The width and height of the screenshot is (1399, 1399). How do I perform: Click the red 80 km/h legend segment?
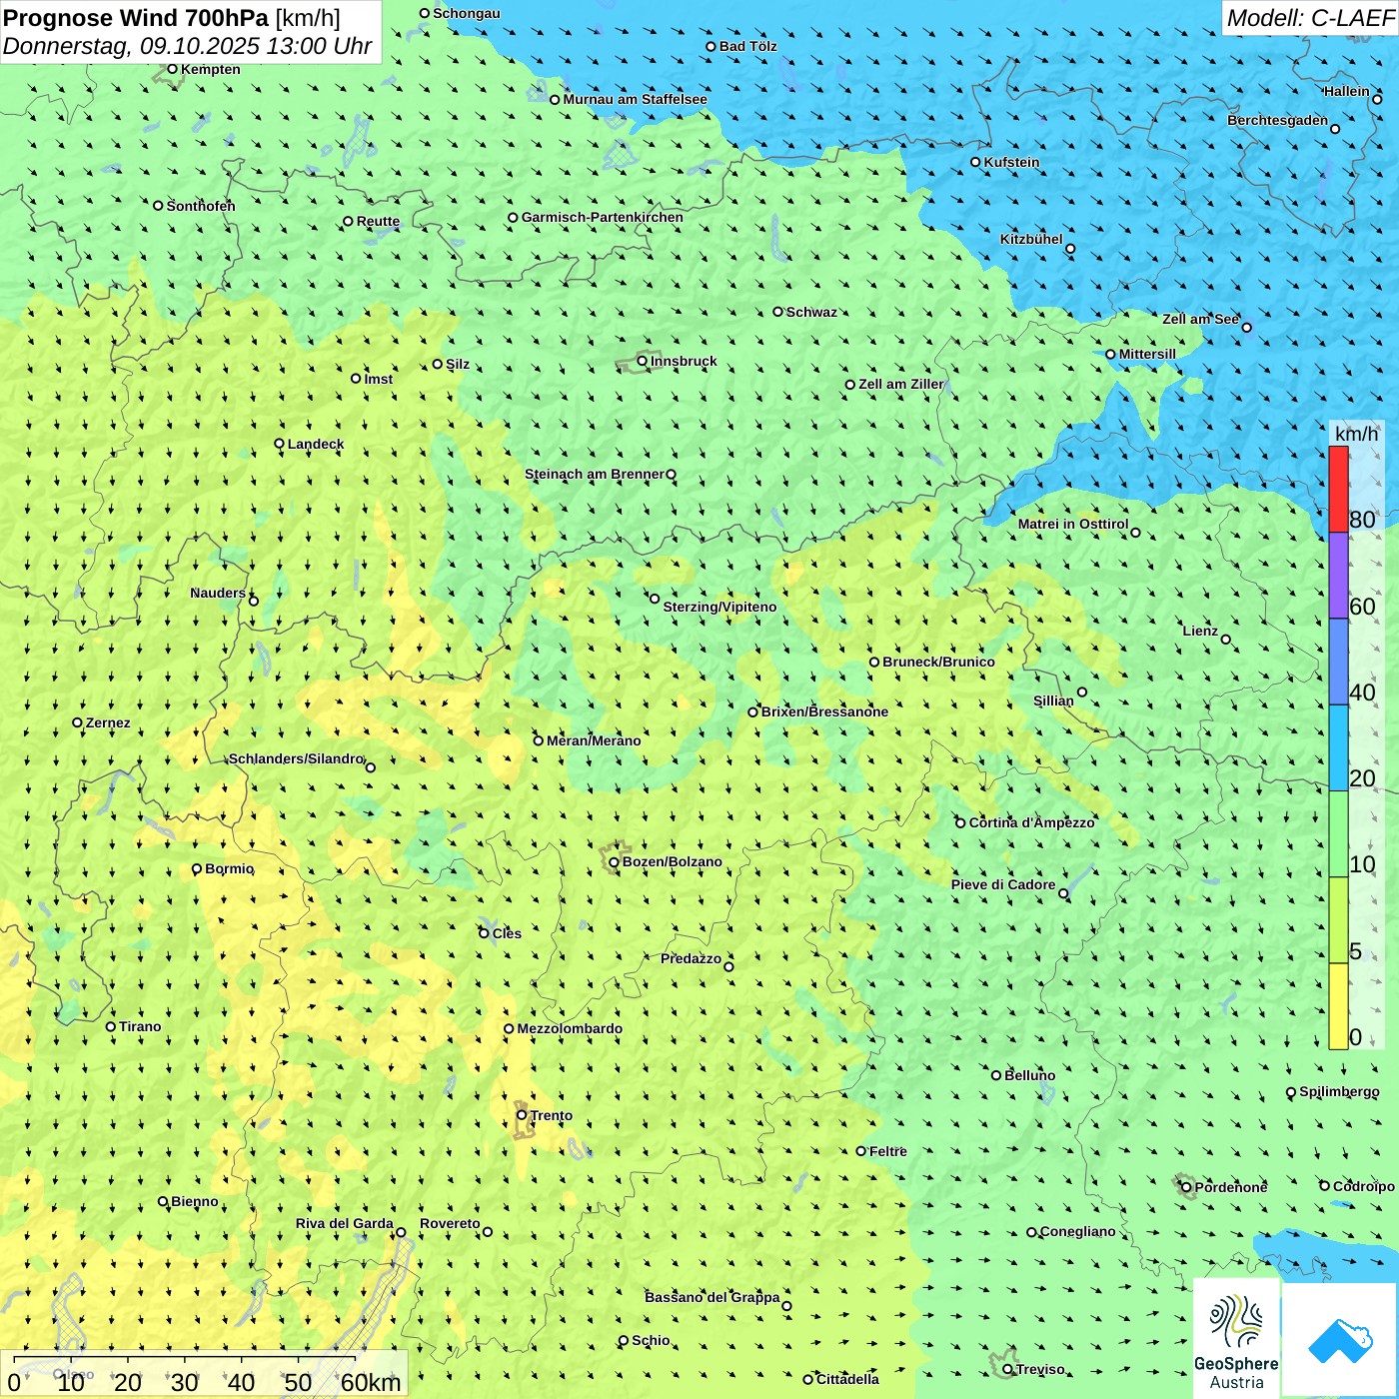click(1338, 489)
